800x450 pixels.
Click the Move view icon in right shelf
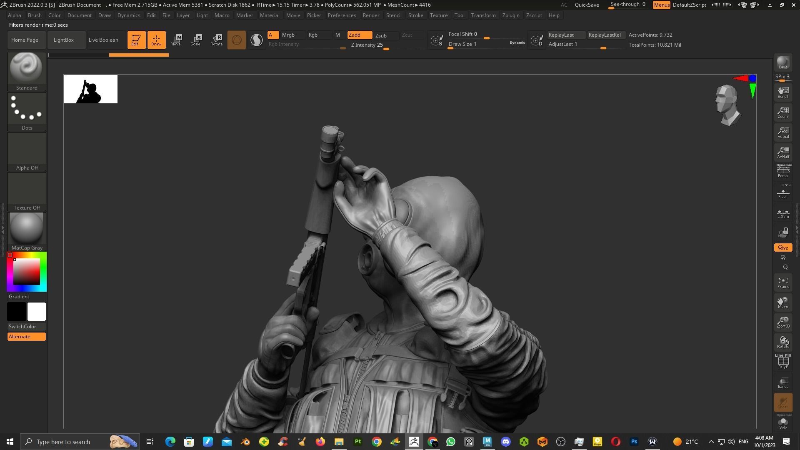[x=783, y=302]
